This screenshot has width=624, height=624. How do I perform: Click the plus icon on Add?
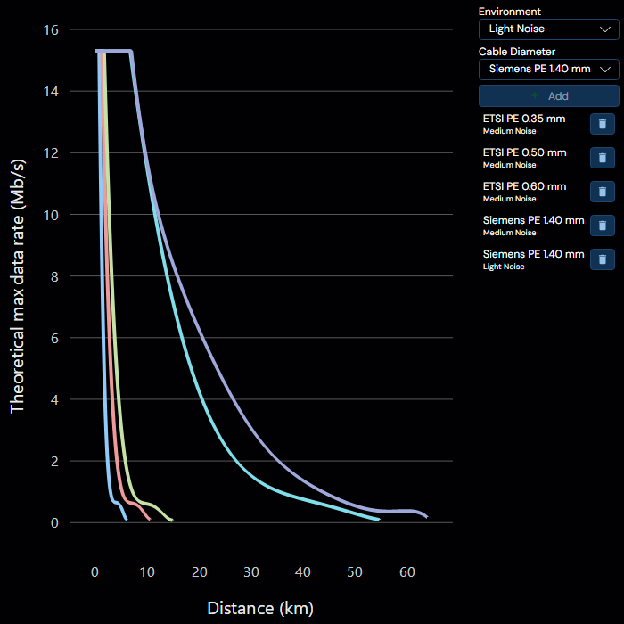(535, 95)
